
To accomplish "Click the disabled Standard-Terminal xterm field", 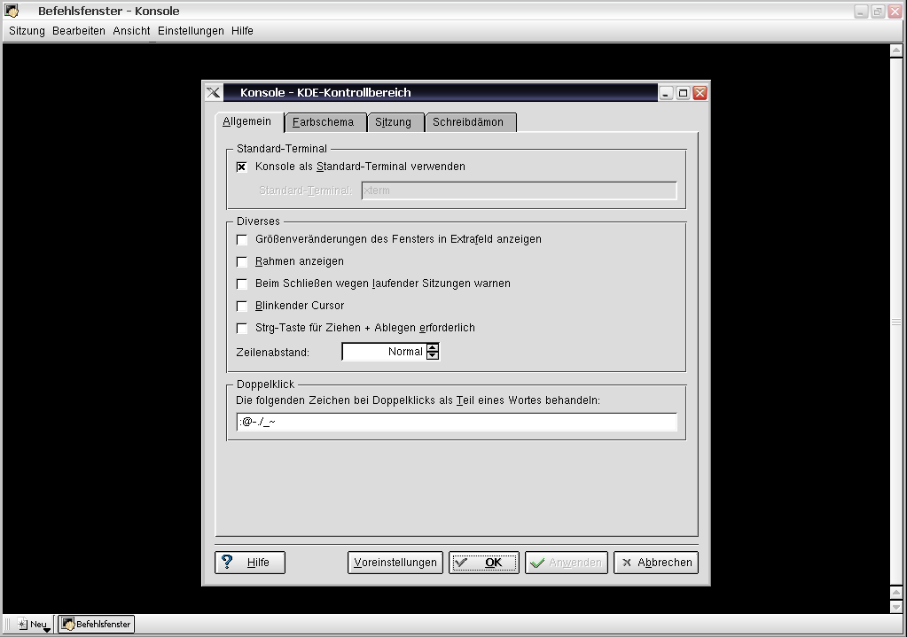I will (x=519, y=190).
